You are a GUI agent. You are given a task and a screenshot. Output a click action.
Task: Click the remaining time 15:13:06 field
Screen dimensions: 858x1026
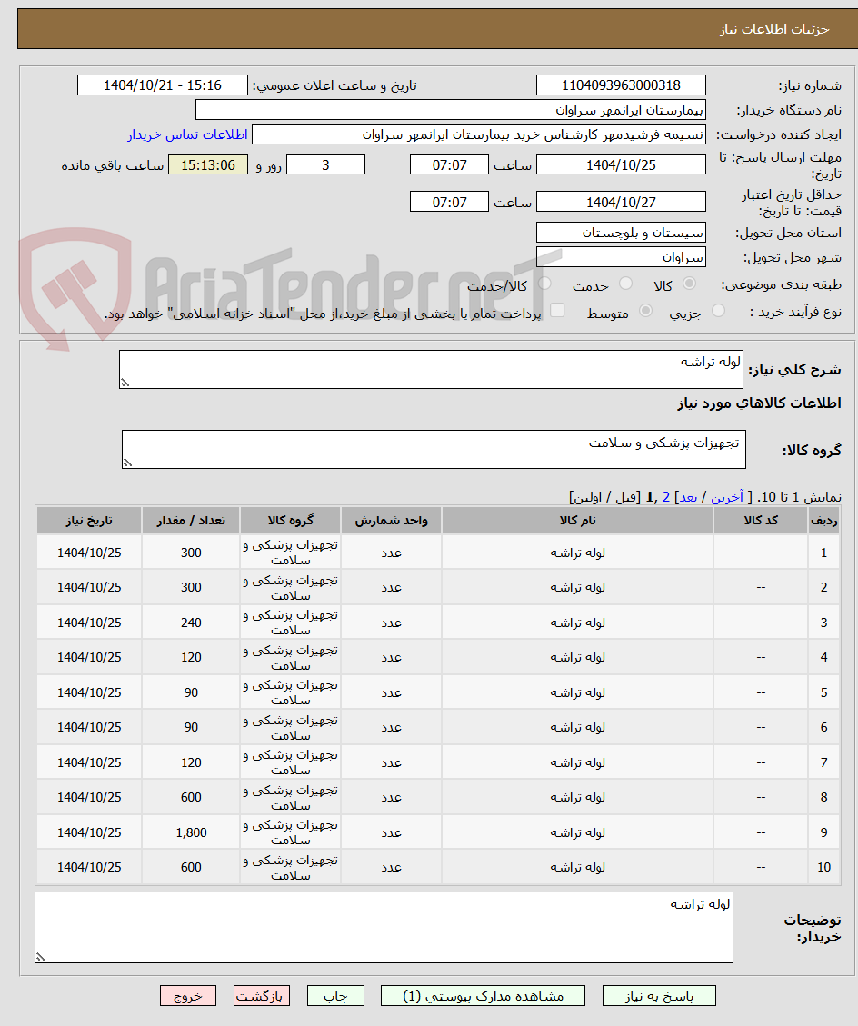pyautogui.click(x=208, y=164)
